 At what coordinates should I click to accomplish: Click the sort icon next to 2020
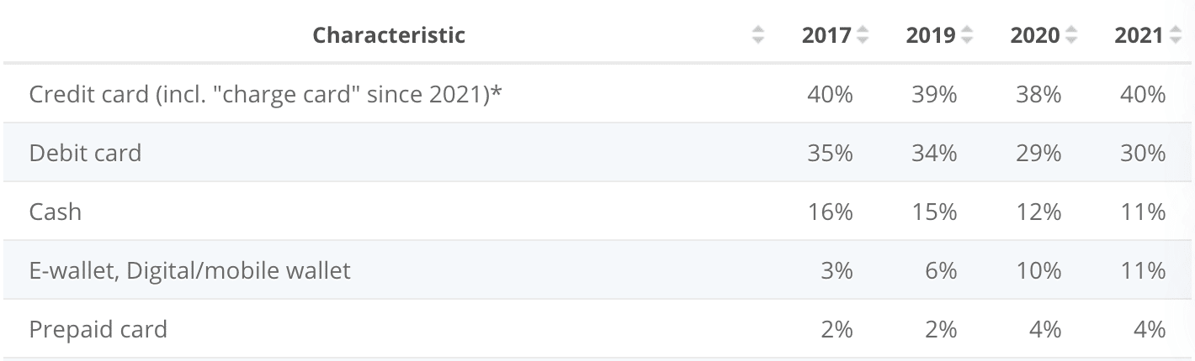coord(1071,35)
